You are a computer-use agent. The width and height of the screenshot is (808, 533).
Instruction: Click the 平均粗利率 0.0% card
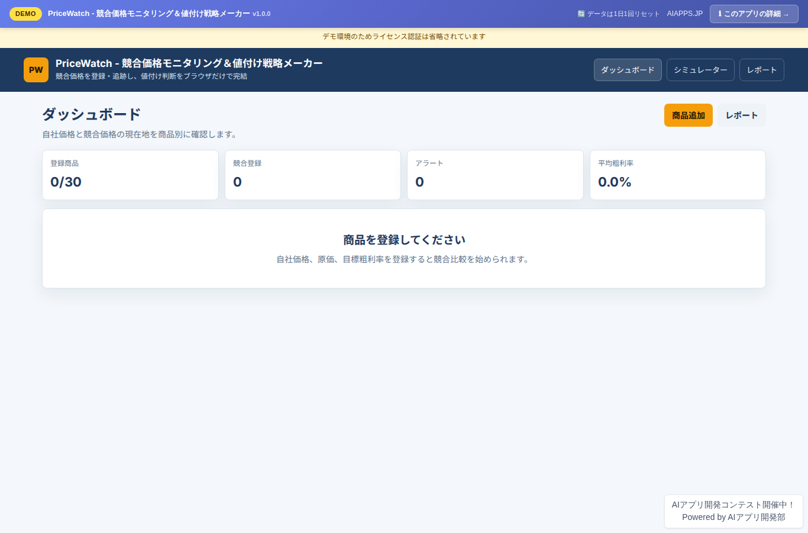tap(678, 175)
